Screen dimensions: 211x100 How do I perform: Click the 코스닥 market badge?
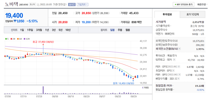[32, 4]
